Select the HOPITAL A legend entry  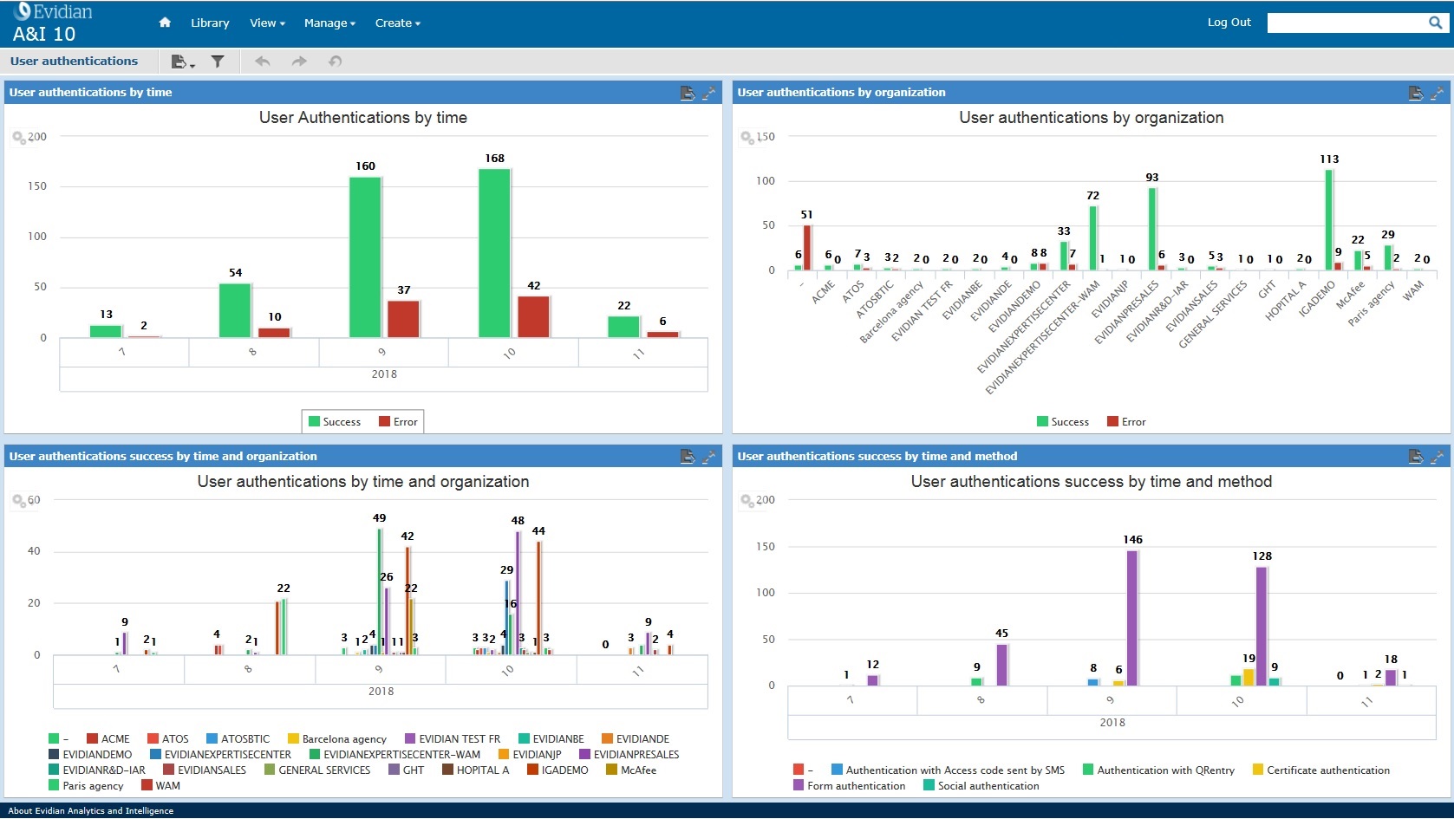[x=475, y=770]
